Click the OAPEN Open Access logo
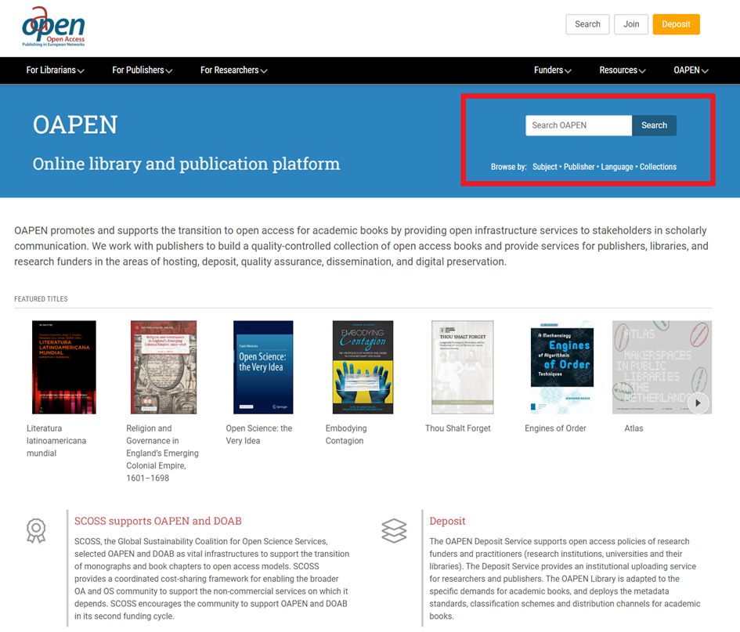Viewport: 740px width, 632px height. [x=53, y=27]
